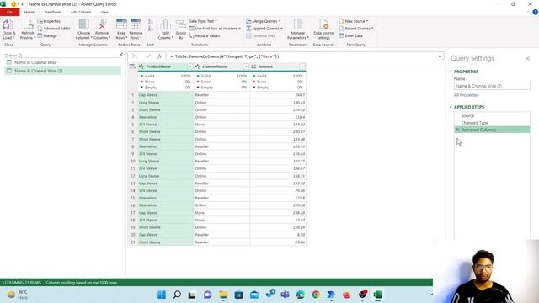Screen dimensions: 539x303
Task: Open query Properties in the ribbon
Action: click(x=49, y=21)
